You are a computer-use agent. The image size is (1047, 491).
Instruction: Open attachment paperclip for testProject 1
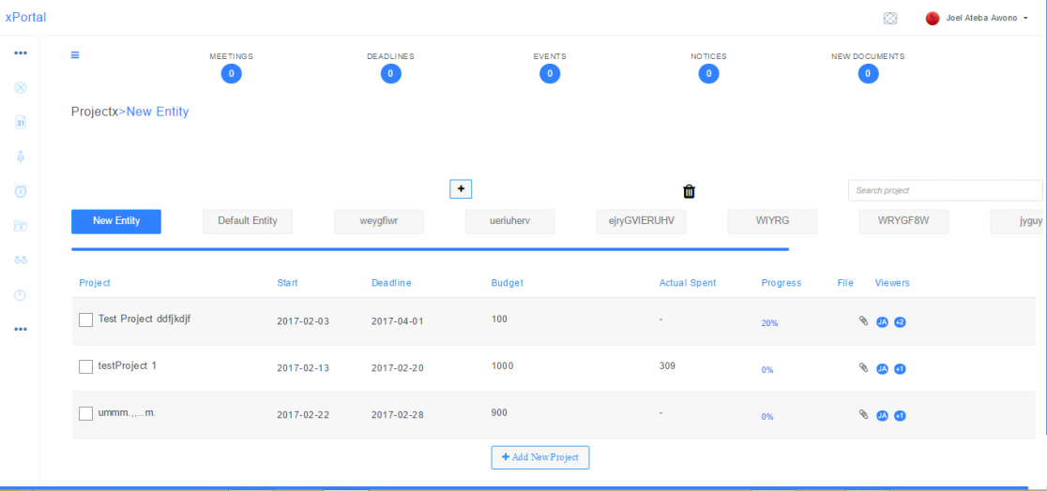(864, 368)
